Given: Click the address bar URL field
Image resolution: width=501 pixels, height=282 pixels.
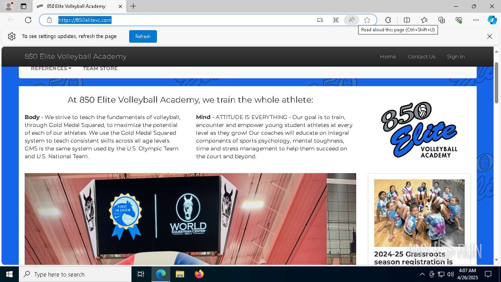Looking at the screenshot, I should pyautogui.click(x=184, y=20).
